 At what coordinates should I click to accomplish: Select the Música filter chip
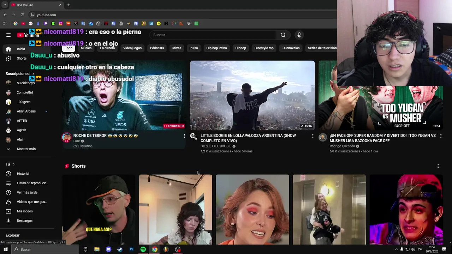coord(86,48)
